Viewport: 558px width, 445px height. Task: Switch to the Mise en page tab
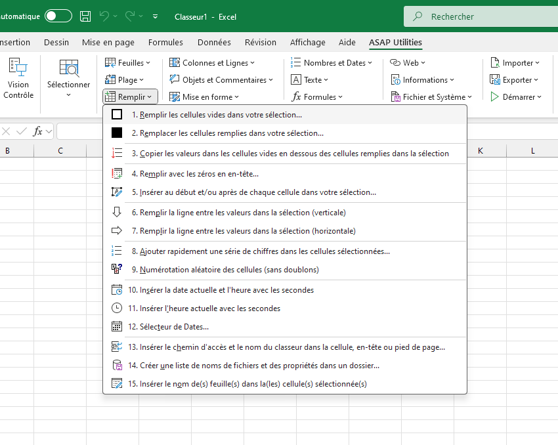108,42
